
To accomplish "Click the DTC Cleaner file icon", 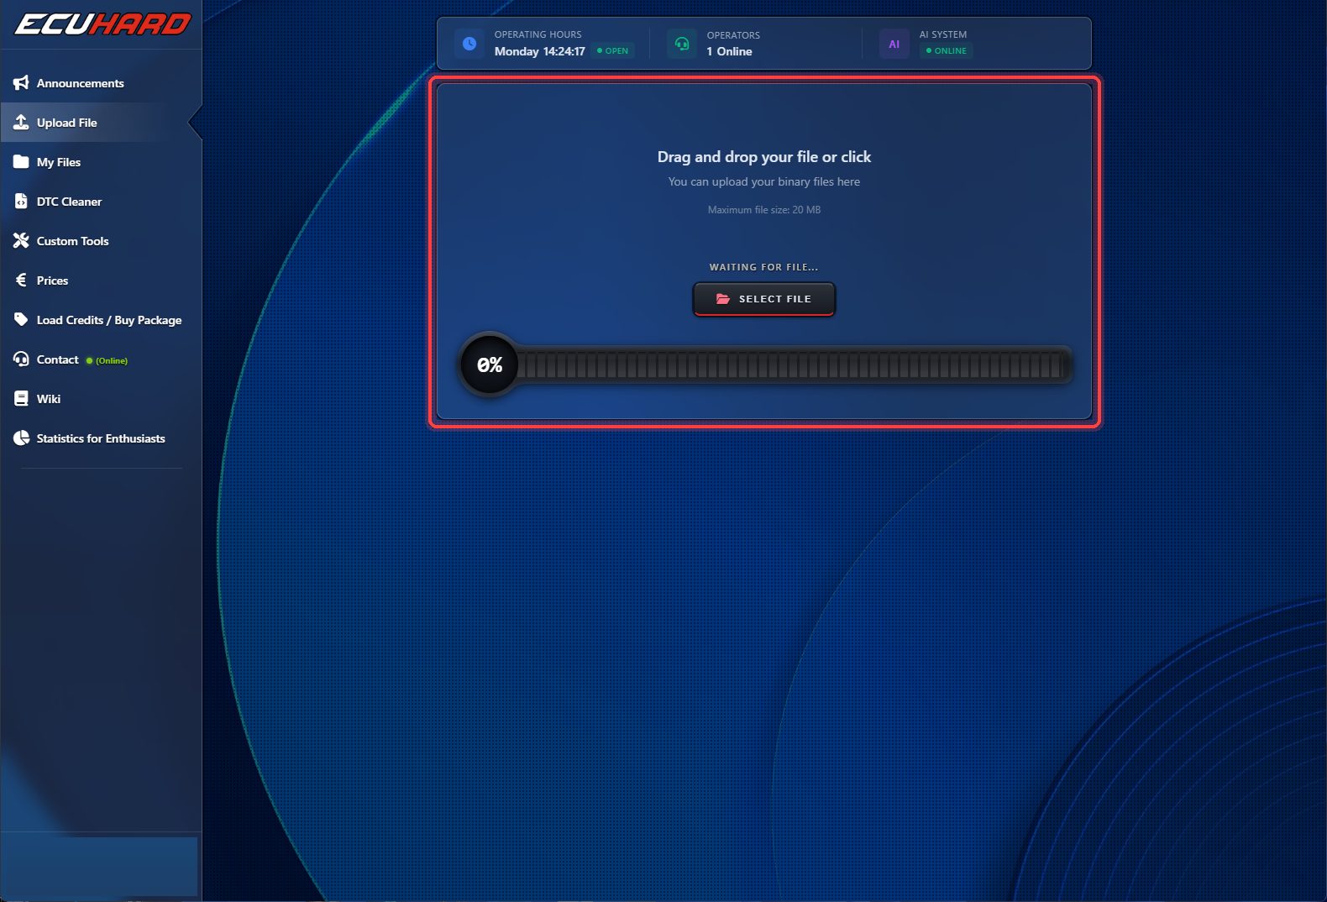I will point(21,201).
